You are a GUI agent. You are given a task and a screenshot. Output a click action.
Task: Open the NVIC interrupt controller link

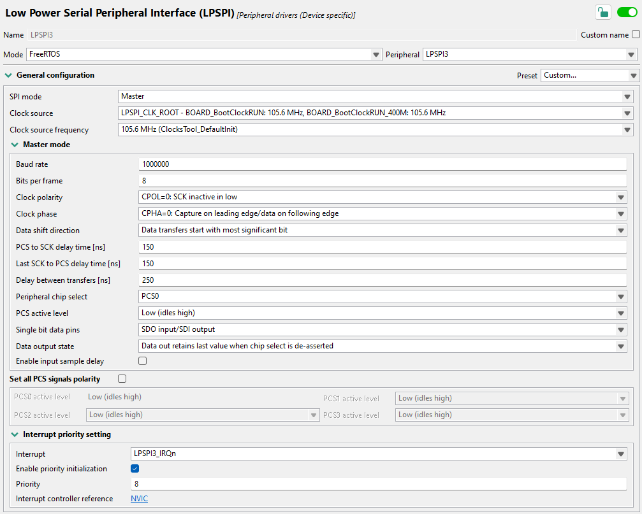tap(139, 499)
